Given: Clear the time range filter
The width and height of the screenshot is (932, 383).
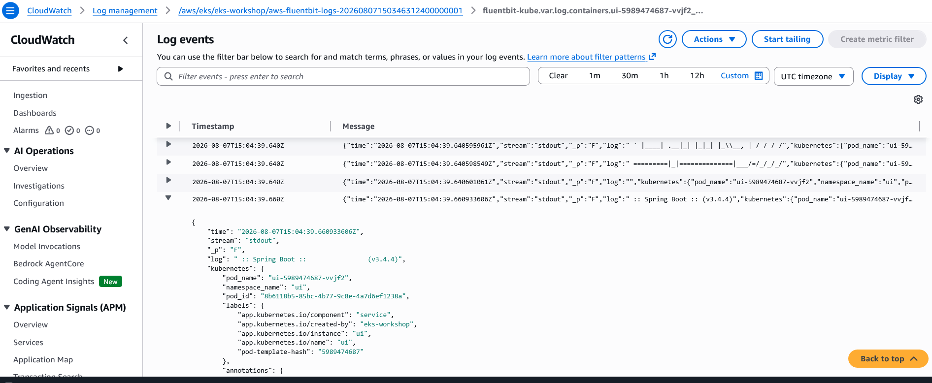Looking at the screenshot, I should [x=558, y=76].
